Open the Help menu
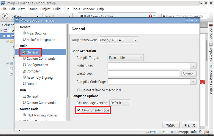This screenshot has width=214, height=136. coord(100,9)
